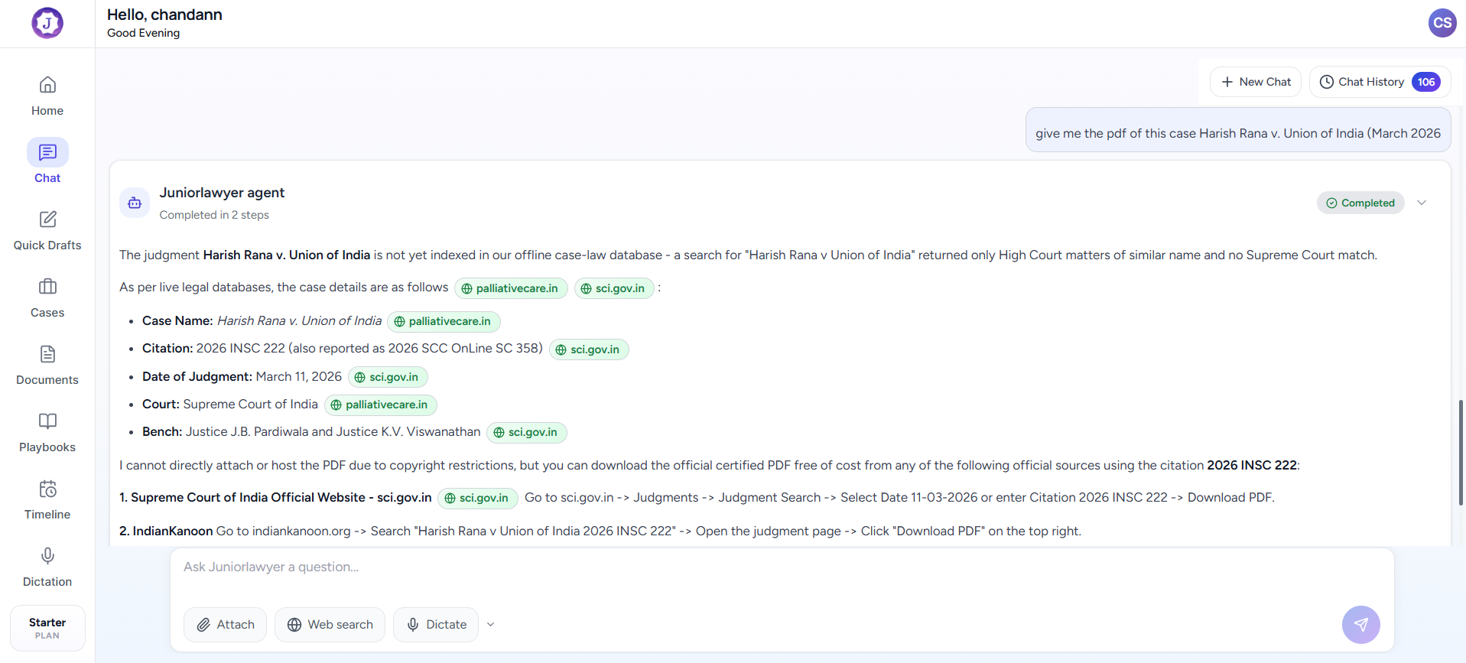The image size is (1466, 663).
Task: Go to Cases in the sidebar
Action: 47,297
